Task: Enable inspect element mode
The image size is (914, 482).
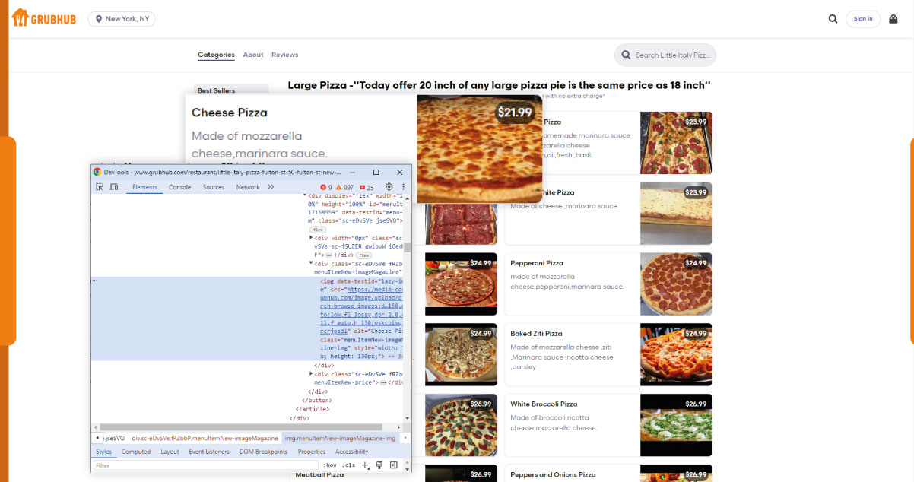Action: click(x=100, y=187)
